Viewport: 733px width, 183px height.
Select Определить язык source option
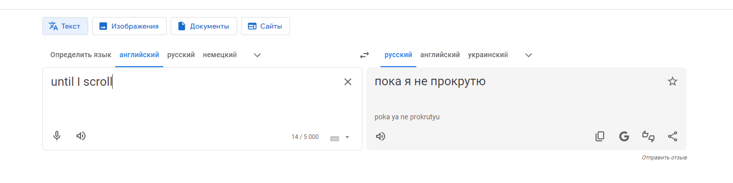(x=81, y=55)
